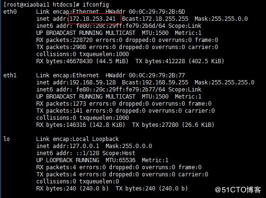
Task: Click the 51CTO watermark text
Action: pos(238,190)
